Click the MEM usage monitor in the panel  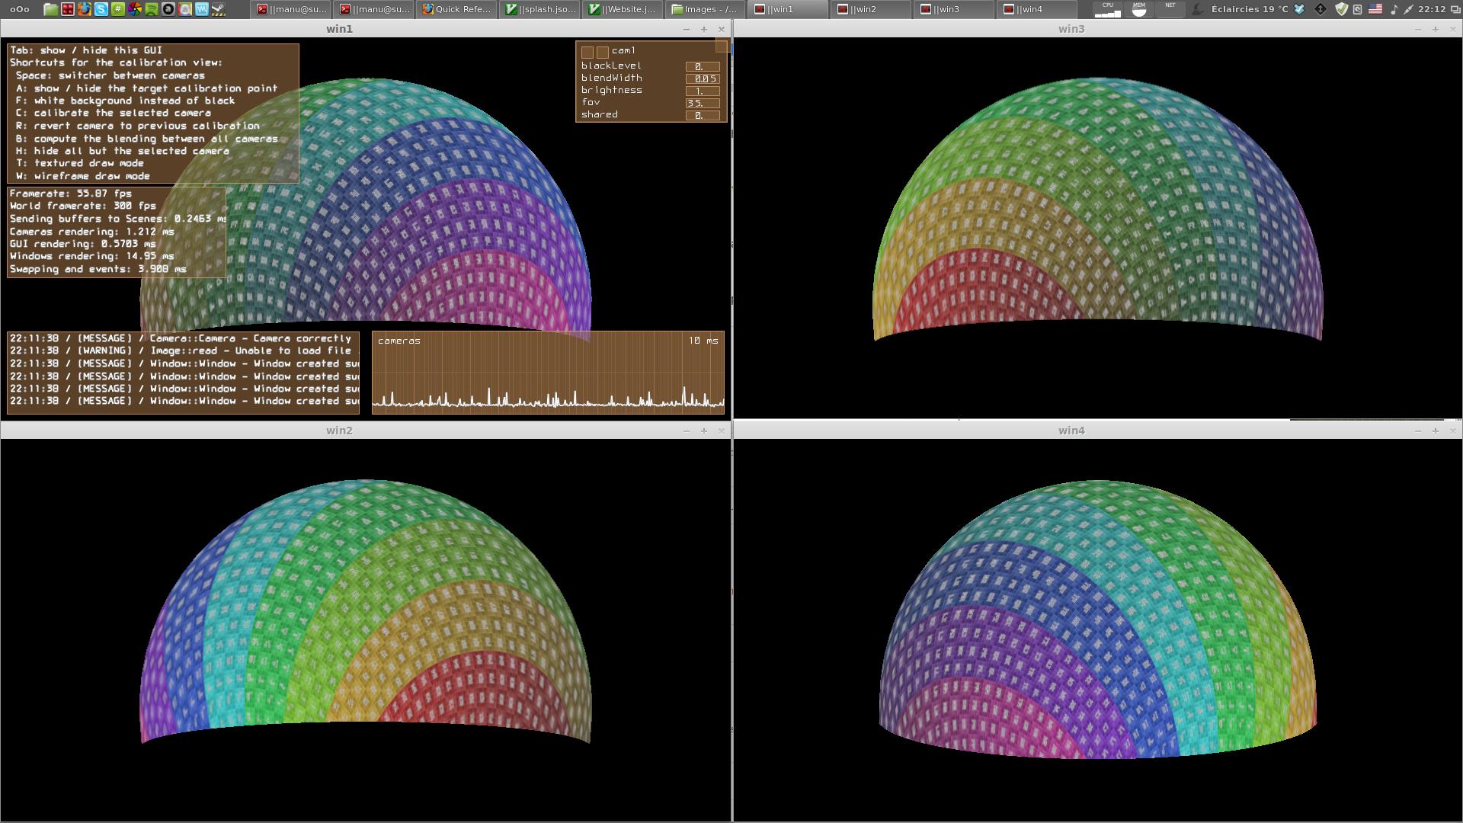pos(1139,9)
